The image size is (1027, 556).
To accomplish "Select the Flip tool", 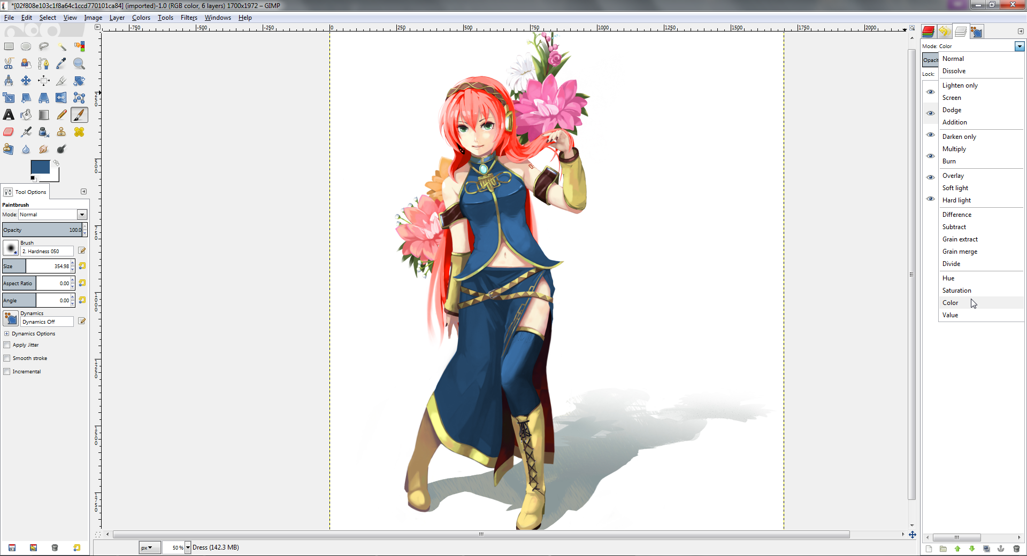I will 62,98.
